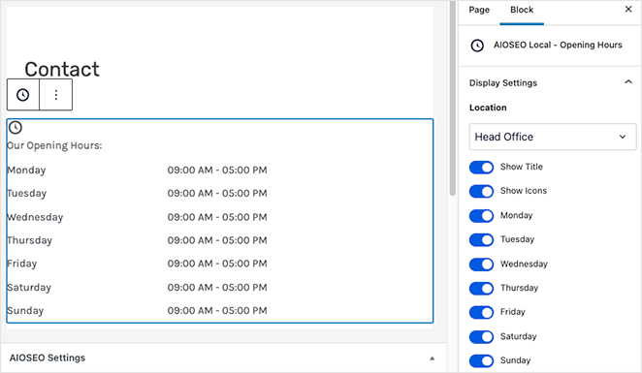
Task: Click the 'Our Opening Hours:' heading text
Action: pos(54,145)
